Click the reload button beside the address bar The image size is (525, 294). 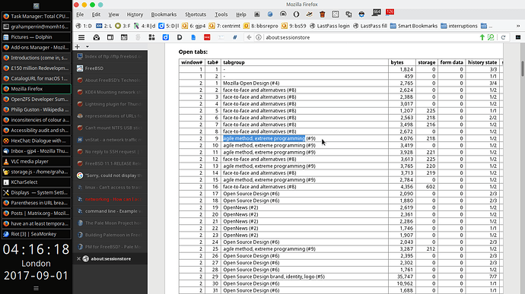[x=503, y=37]
